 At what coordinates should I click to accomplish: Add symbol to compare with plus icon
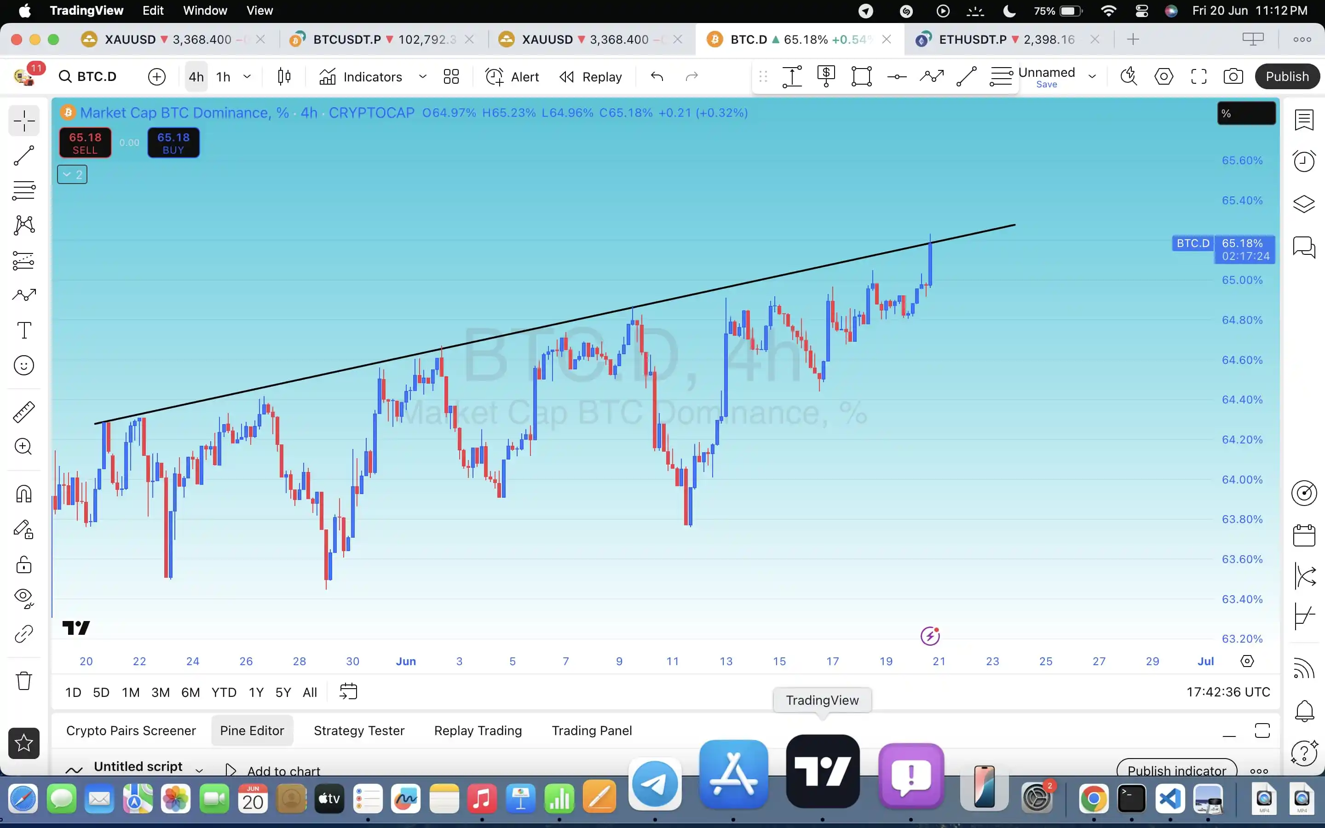coord(156,77)
